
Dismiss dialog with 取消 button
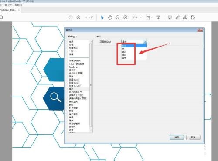[193, 137]
